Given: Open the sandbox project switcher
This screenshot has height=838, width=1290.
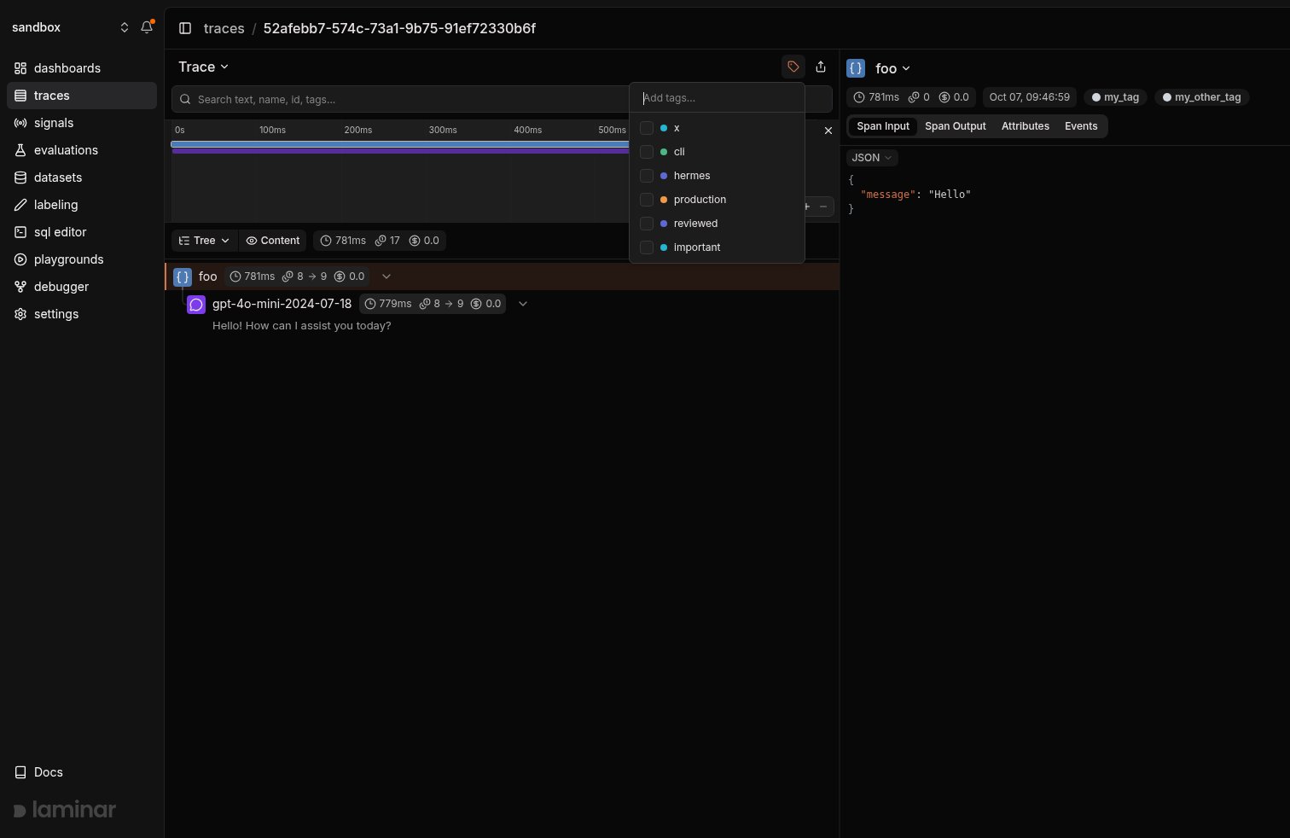Looking at the screenshot, I should click(70, 27).
